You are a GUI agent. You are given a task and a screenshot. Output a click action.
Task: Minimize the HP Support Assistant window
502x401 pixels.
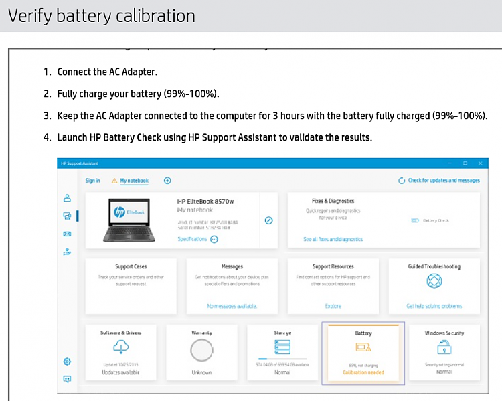(450, 163)
